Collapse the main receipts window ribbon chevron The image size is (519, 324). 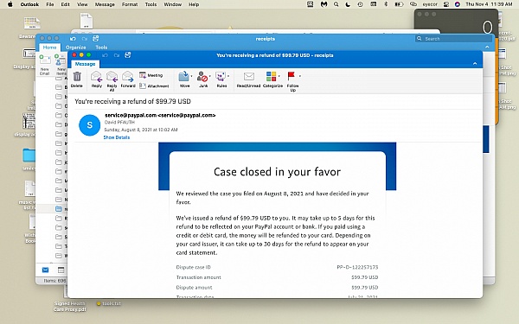click(487, 48)
